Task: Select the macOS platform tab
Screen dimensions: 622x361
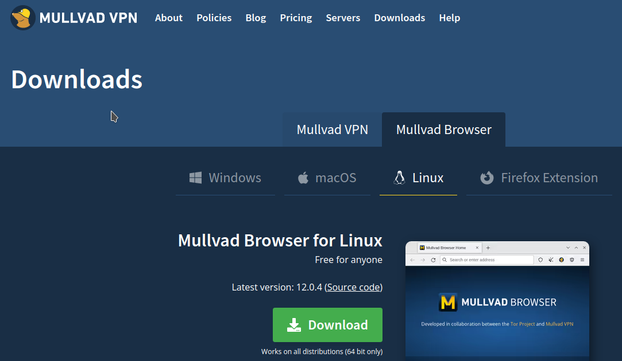Action: point(327,178)
